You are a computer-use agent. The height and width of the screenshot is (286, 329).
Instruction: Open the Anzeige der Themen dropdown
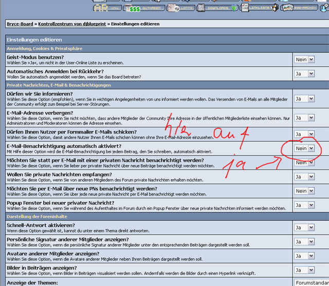(x=312, y=283)
